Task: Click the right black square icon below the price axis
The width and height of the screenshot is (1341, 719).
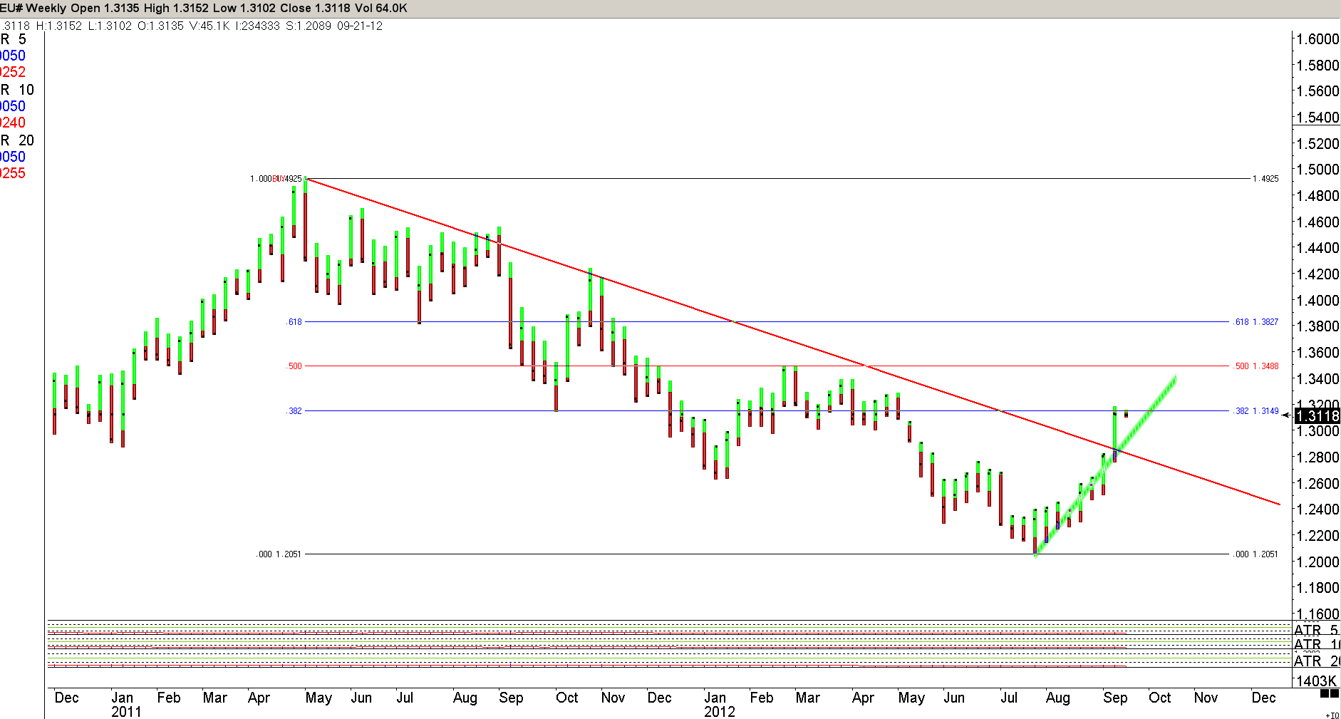Action: click(x=1334, y=693)
